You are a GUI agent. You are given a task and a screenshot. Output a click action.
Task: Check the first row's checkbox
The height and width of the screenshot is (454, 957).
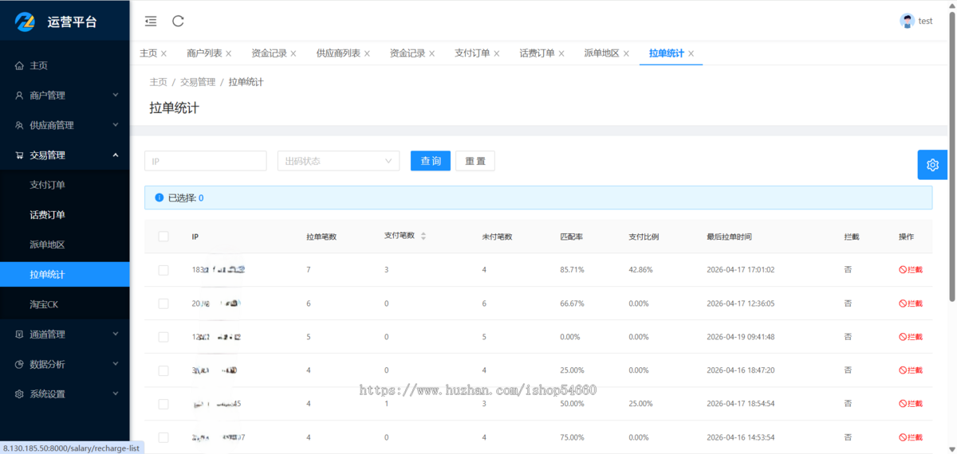(163, 270)
